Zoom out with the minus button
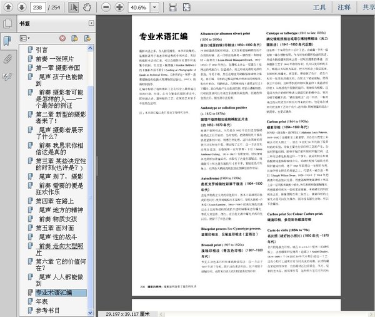The height and width of the screenshot is (317, 375). [x=106, y=7]
